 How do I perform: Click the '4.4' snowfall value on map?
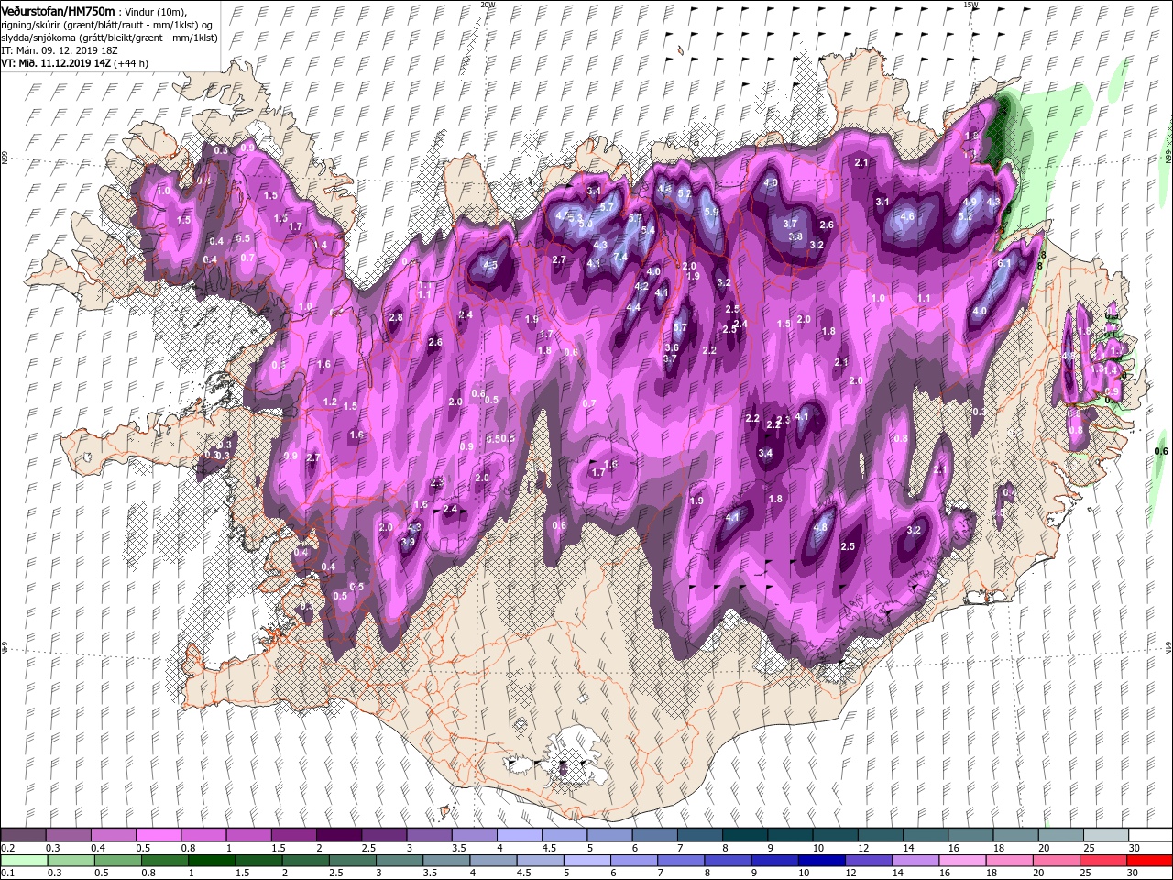point(633,307)
